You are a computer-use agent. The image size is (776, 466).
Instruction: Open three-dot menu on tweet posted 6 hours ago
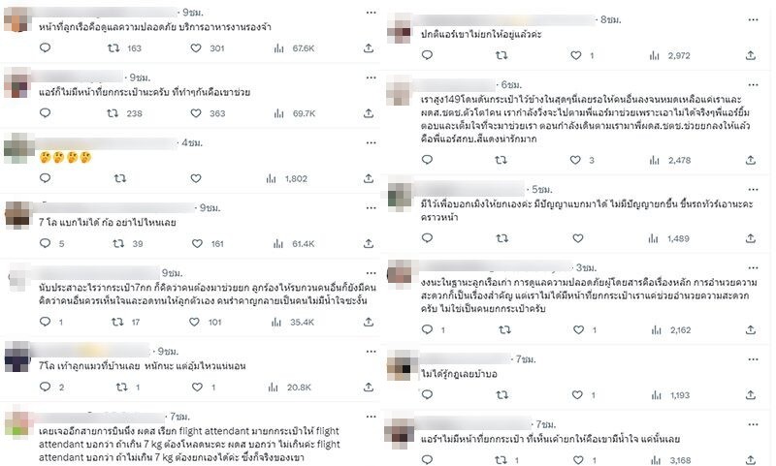[753, 85]
